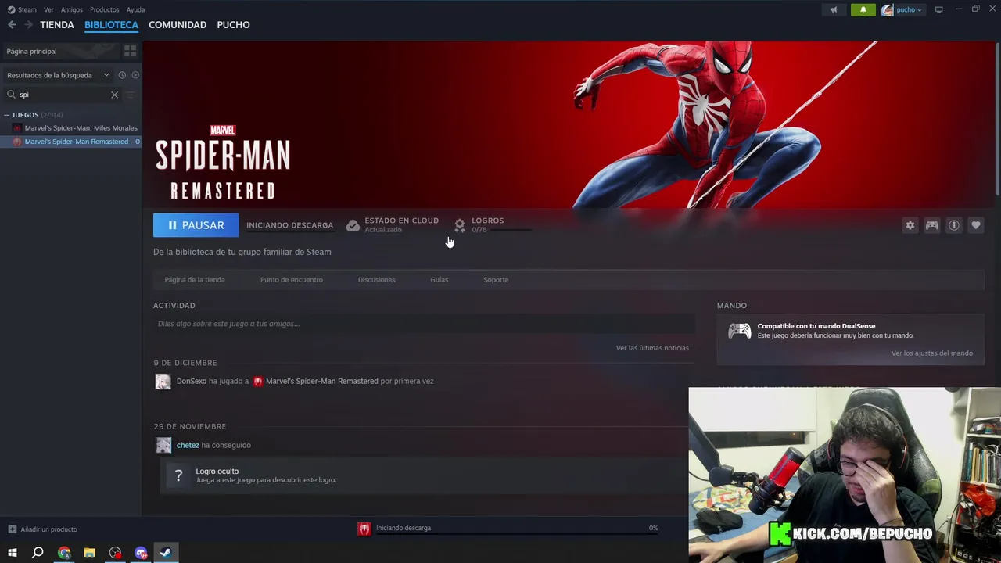Click Añadir un producto

coord(43,529)
